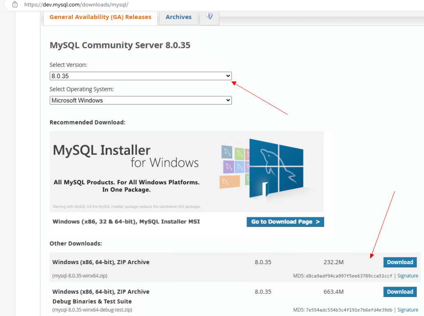Open Signature link for mysql-8.0.35-winx64.zip

coord(408,276)
